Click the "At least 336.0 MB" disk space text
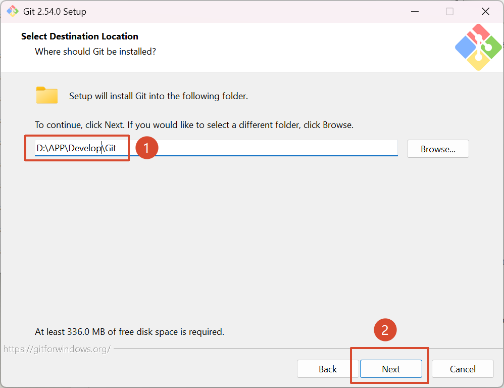This screenshot has height=388, width=504. (x=129, y=332)
